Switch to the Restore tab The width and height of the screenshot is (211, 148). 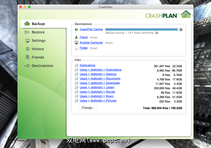pyautogui.click(x=38, y=32)
